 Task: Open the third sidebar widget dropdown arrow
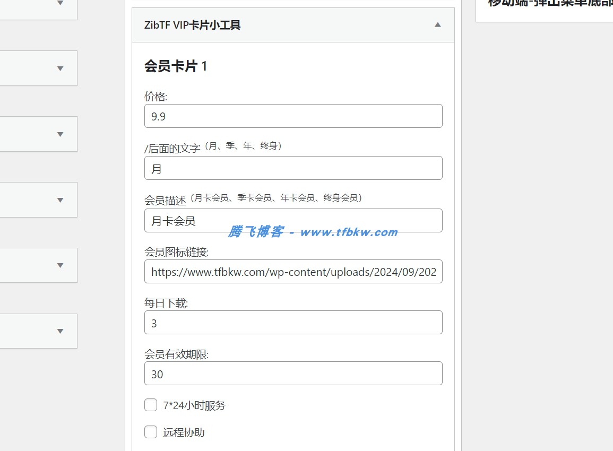coord(60,134)
